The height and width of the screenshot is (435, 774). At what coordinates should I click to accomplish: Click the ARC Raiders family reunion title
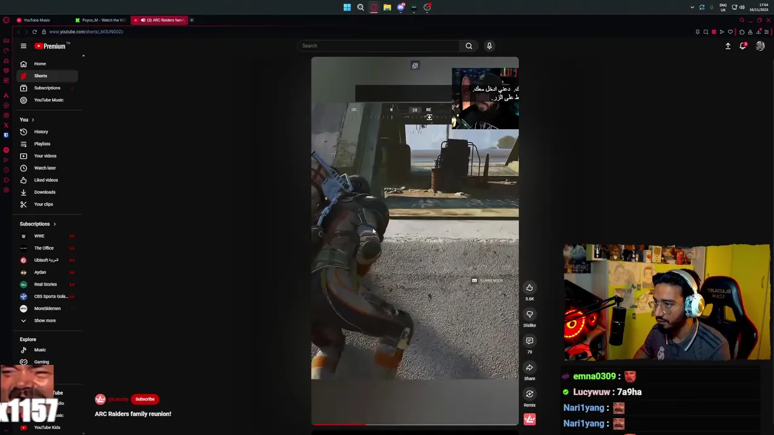point(133,414)
